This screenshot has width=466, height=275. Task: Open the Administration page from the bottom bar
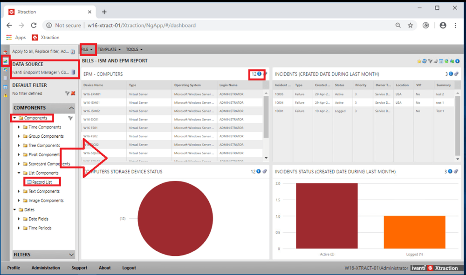point(46,268)
